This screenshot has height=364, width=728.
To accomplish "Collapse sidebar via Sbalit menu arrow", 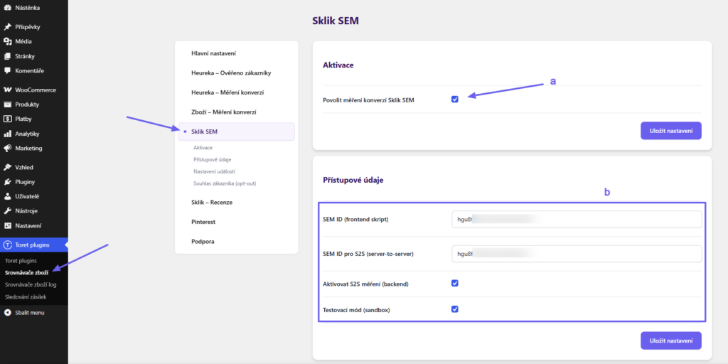I will point(7,313).
